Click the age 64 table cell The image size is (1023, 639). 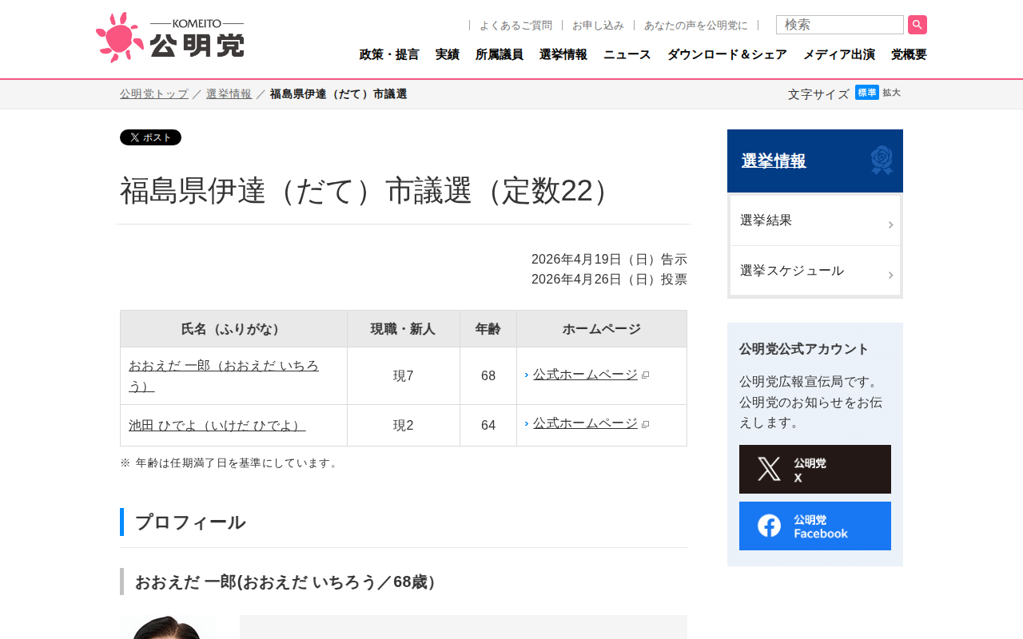(488, 425)
